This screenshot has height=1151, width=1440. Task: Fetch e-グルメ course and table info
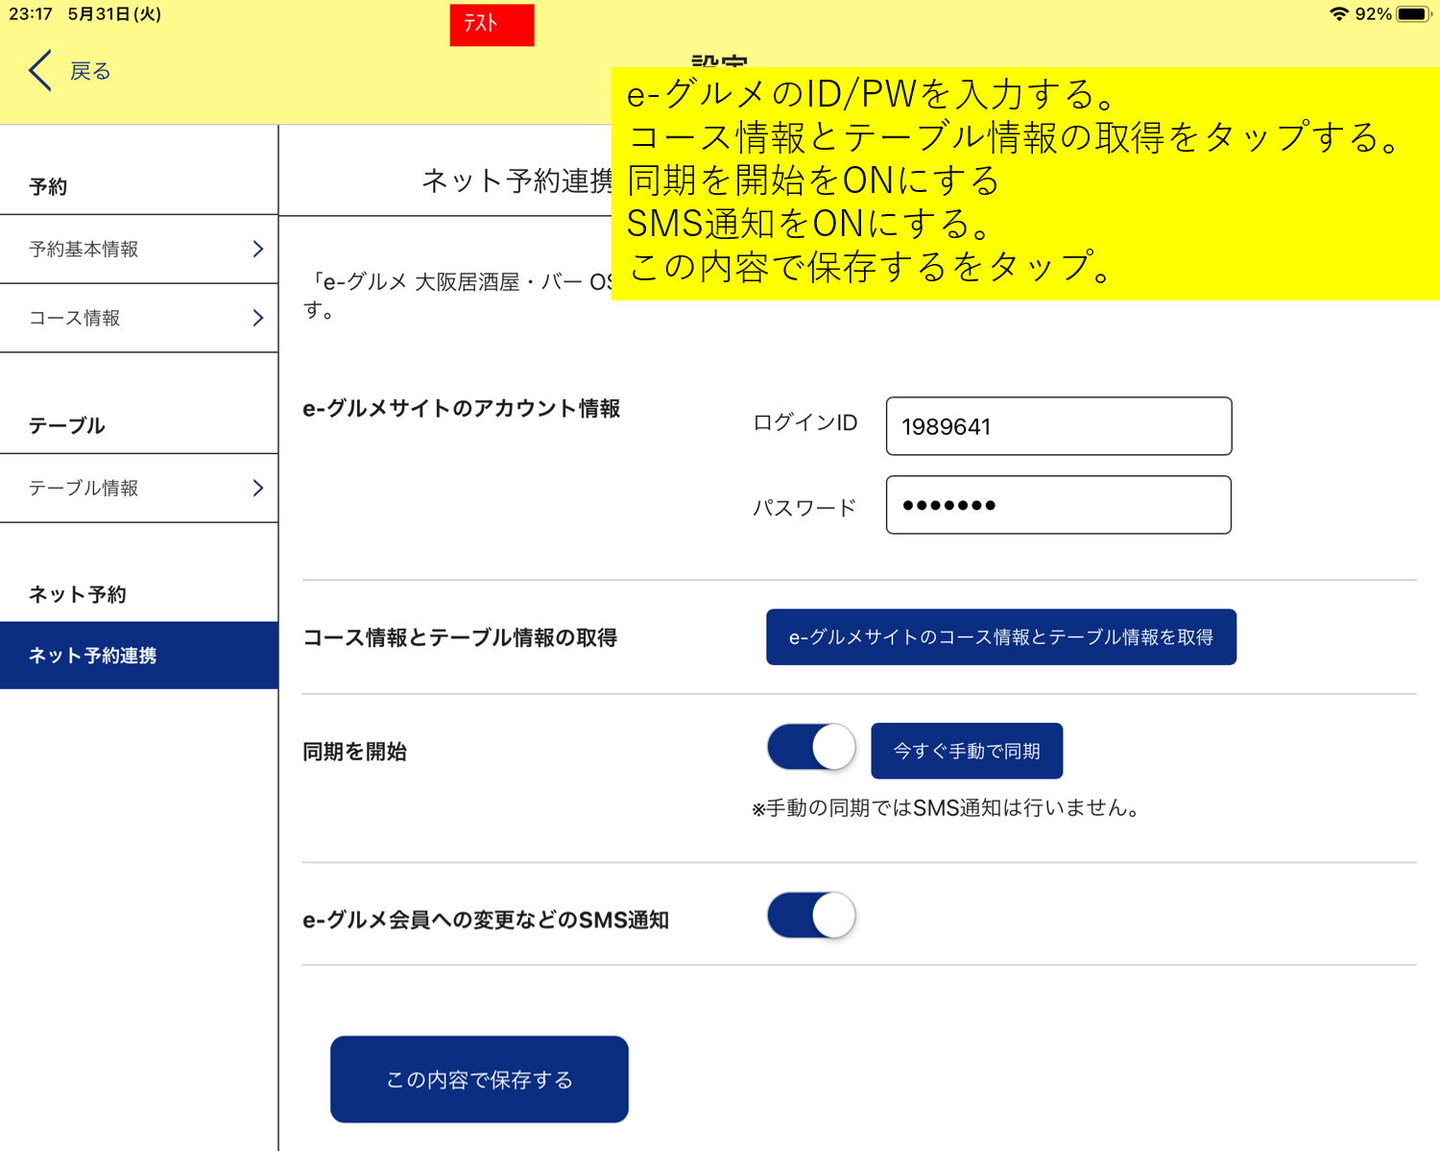1001,636
